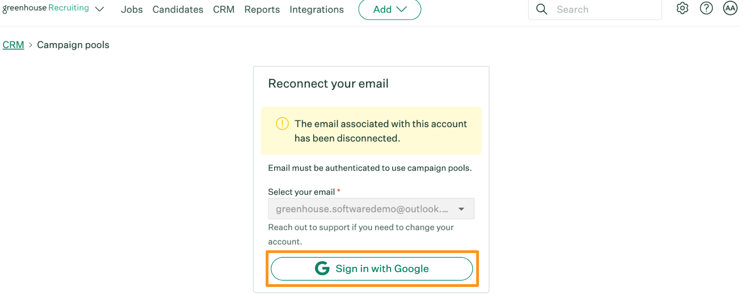The height and width of the screenshot is (296, 743).
Task: Click the search magnifying glass icon
Action: (x=541, y=9)
